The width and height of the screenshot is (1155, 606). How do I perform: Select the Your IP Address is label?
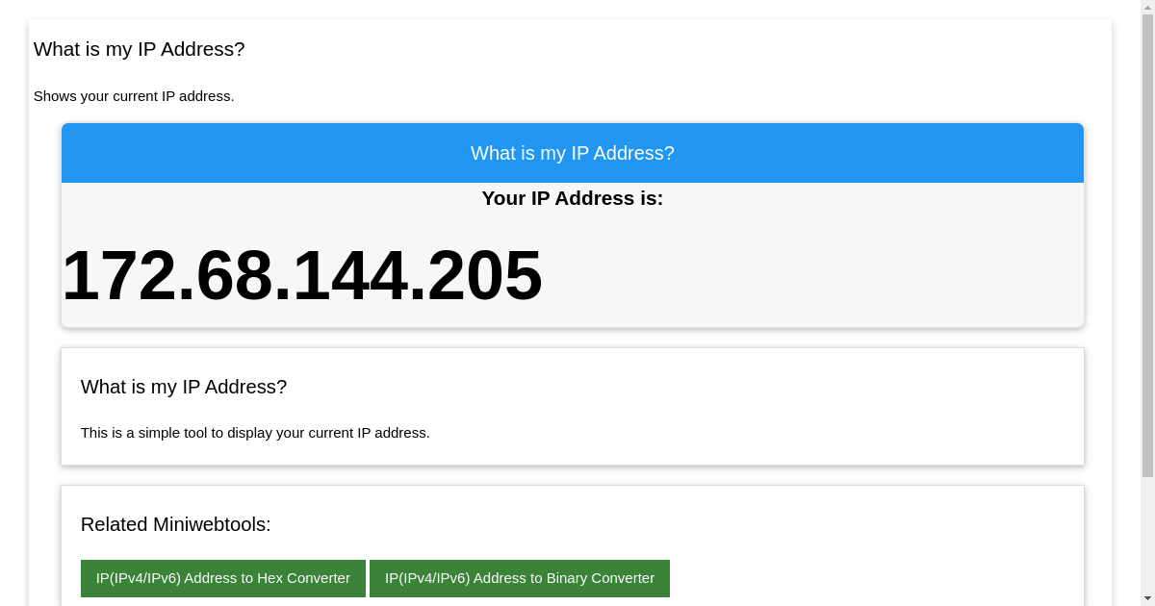(572, 198)
